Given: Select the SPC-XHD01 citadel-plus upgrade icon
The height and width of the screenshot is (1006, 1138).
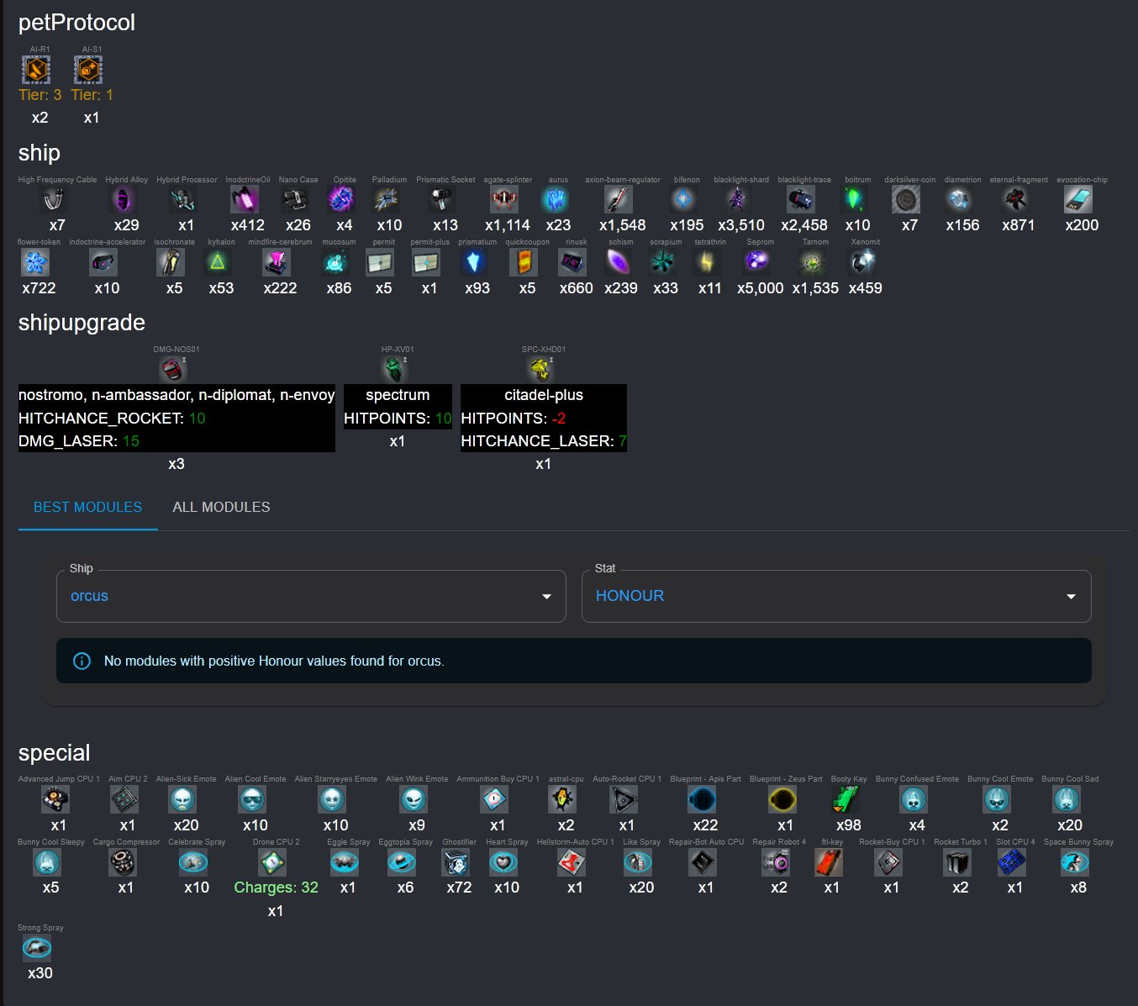Looking at the screenshot, I should pyautogui.click(x=540, y=369).
